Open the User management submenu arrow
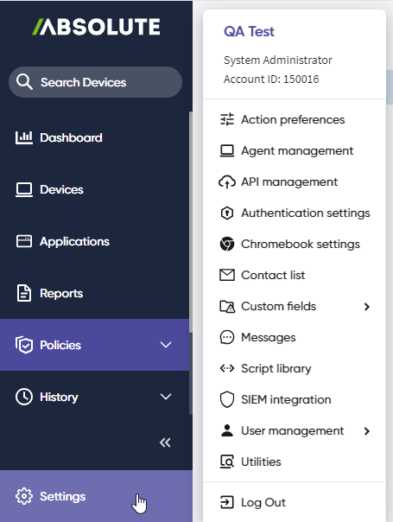 pos(367,431)
